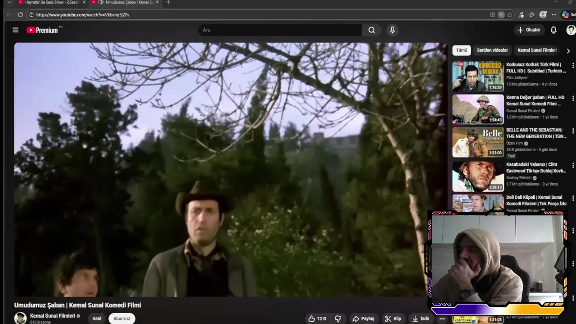Add page to favorites star icon
576x324 pixels.
(x=510, y=15)
